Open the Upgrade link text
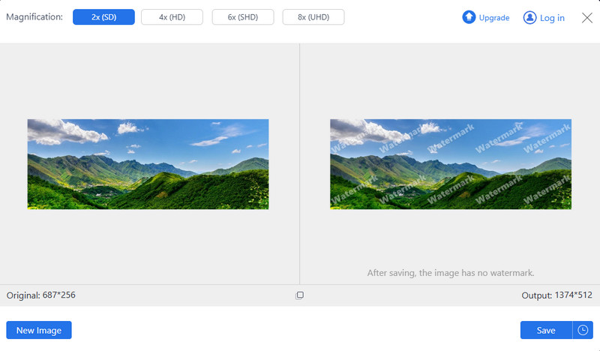 point(494,17)
